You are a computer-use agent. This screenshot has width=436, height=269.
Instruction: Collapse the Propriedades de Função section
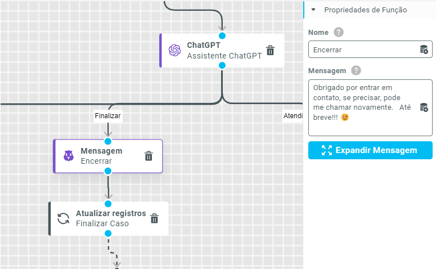point(313,10)
